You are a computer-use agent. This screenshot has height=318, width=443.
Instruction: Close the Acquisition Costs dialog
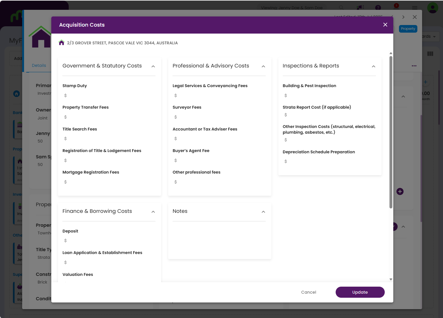pyautogui.click(x=385, y=25)
